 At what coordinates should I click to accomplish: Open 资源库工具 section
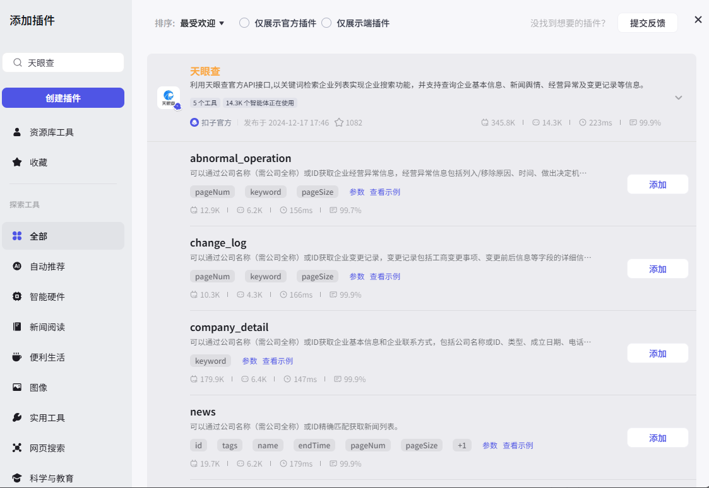(x=63, y=132)
